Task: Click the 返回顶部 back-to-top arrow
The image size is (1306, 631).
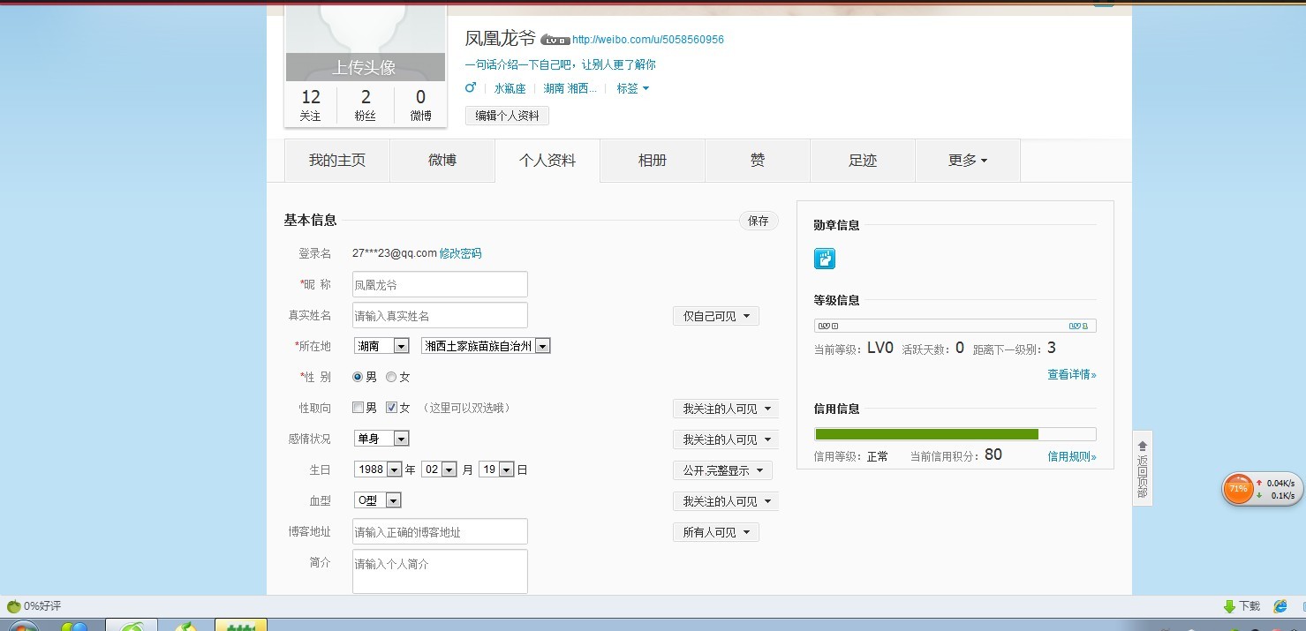Action: (1142, 447)
